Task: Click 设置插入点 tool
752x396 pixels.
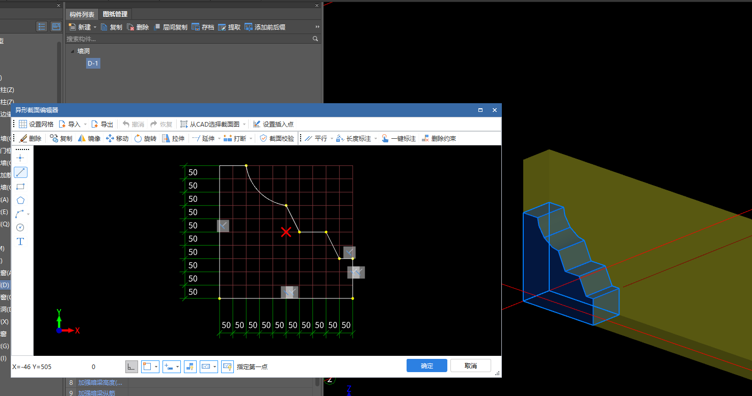Action: 273,124
